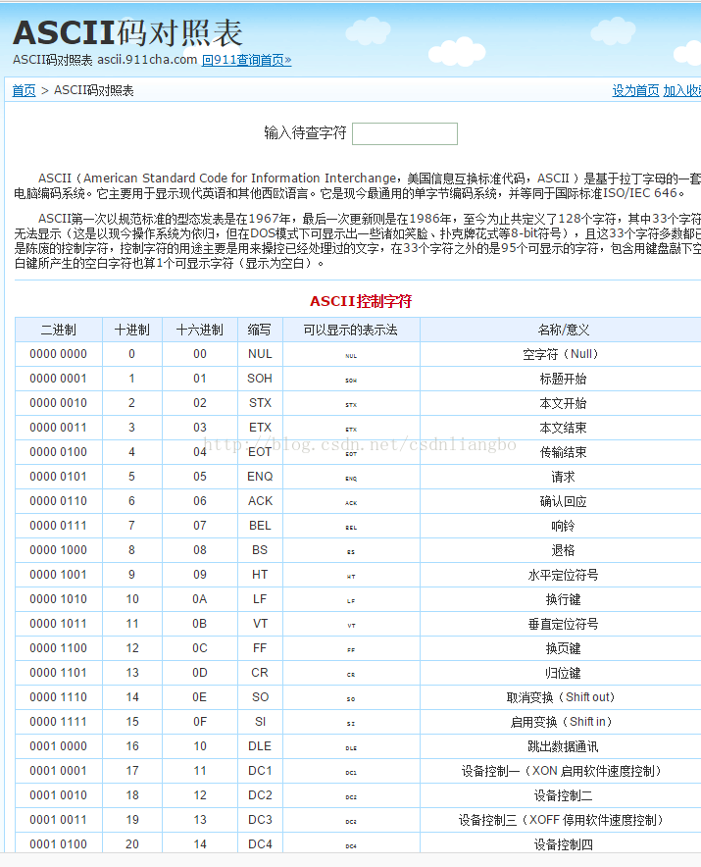Click the 取消变换 (Shift out) cell

point(561,697)
